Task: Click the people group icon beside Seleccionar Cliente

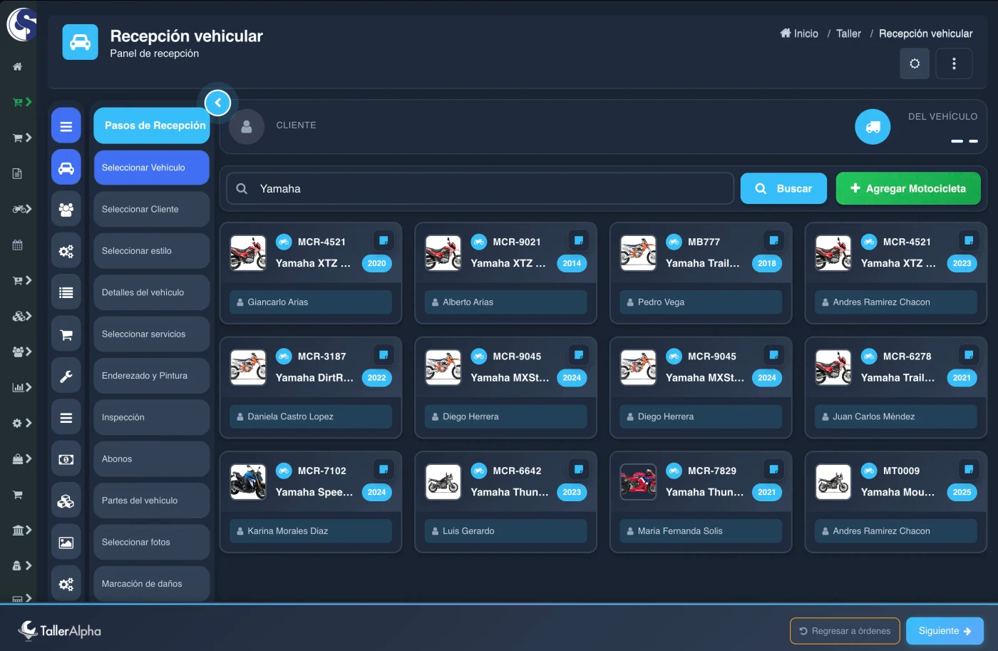Action: [x=66, y=210]
